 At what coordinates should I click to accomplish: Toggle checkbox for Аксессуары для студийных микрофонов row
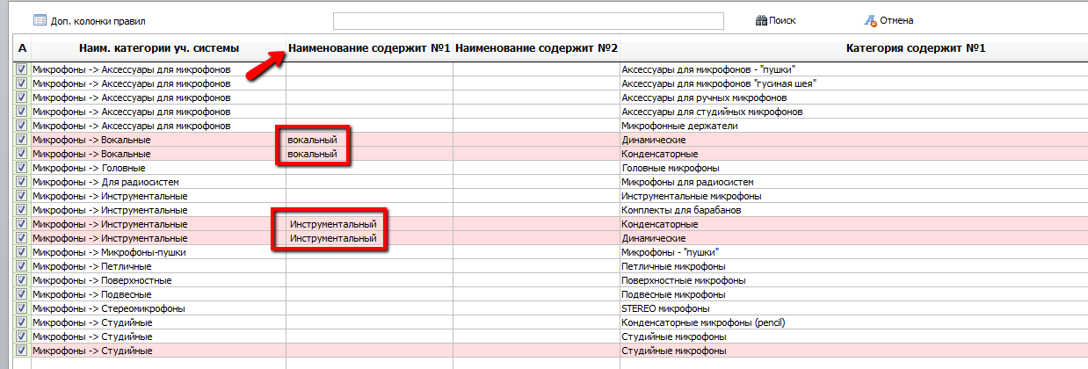click(x=22, y=112)
